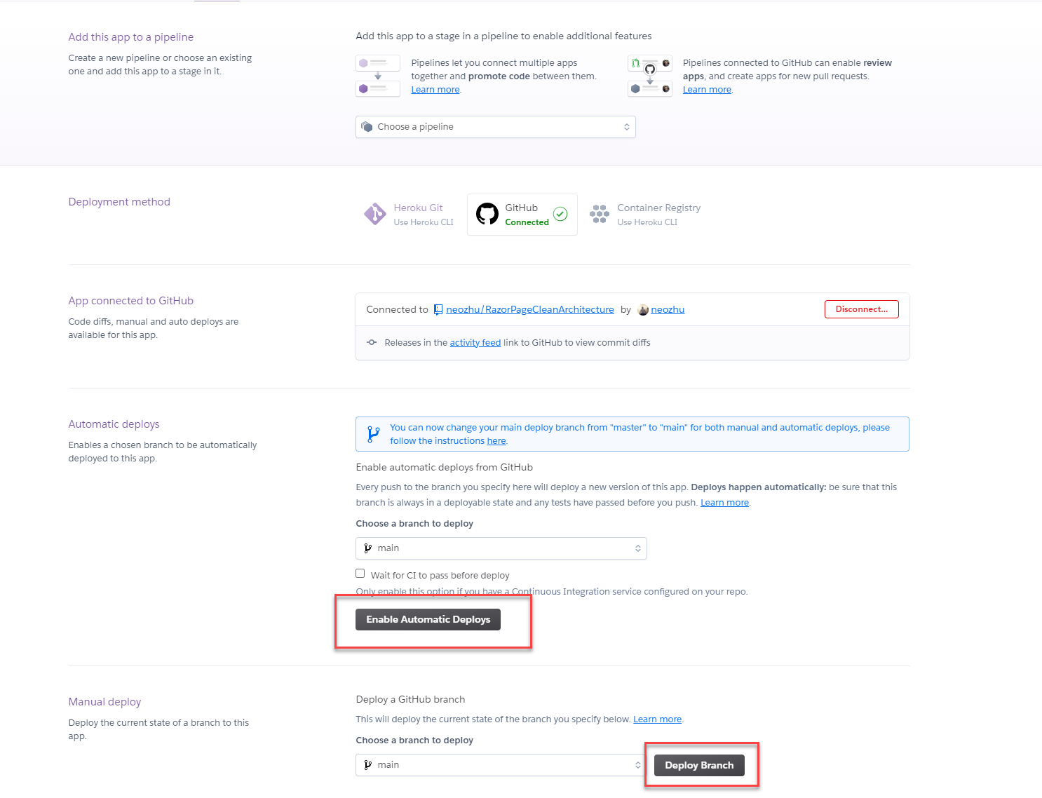This screenshot has width=1042, height=798.
Task: Click the neozhu user avatar
Action: (x=643, y=310)
